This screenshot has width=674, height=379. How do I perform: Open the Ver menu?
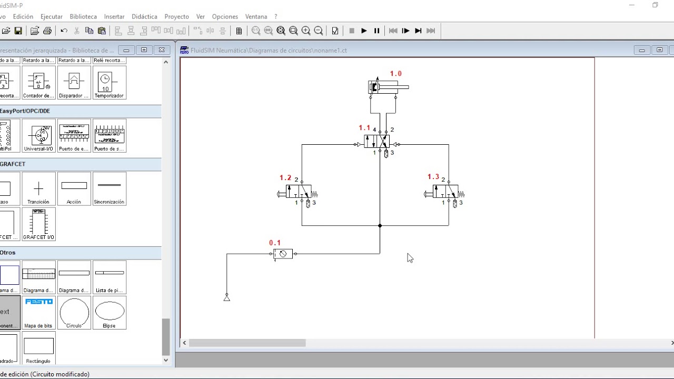pos(201,16)
